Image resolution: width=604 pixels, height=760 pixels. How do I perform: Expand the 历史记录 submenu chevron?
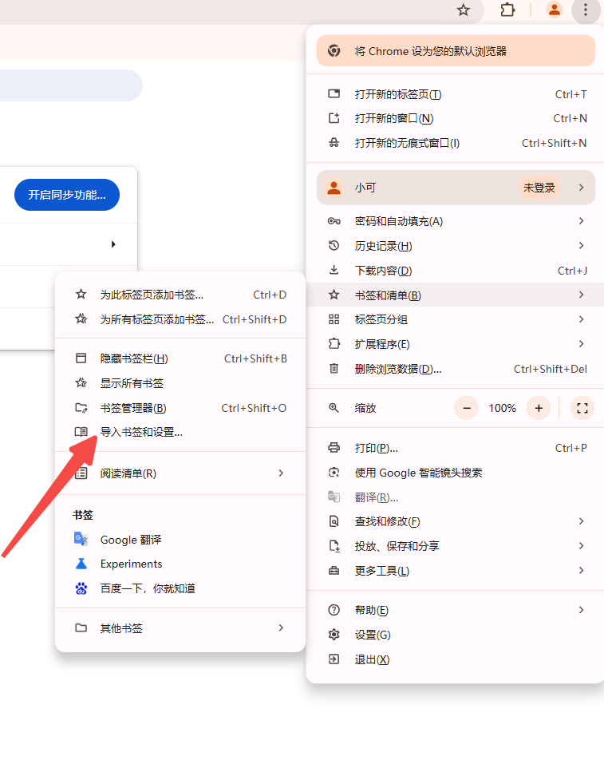pos(581,246)
